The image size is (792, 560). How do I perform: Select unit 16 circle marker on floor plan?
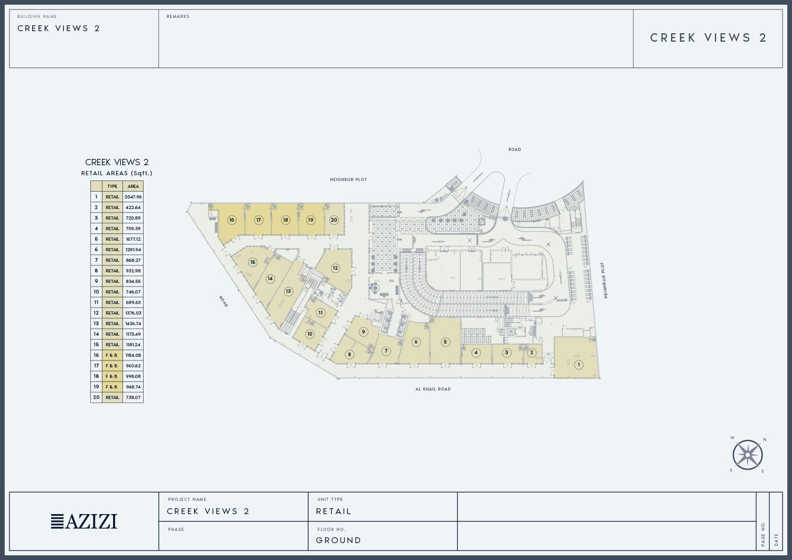coord(231,220)
